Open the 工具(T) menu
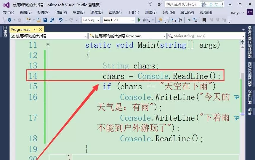The height and width of the screenshot is (160, 255). (133, 12)
